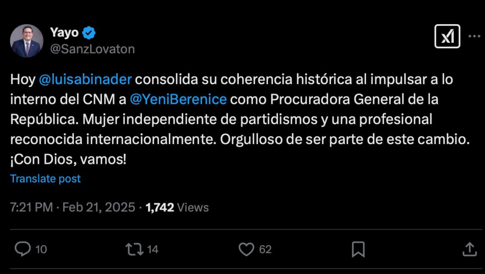Open Yayo's profile picture
The height and width of the screenshot is (274, 485).
[x=27, y=41]
